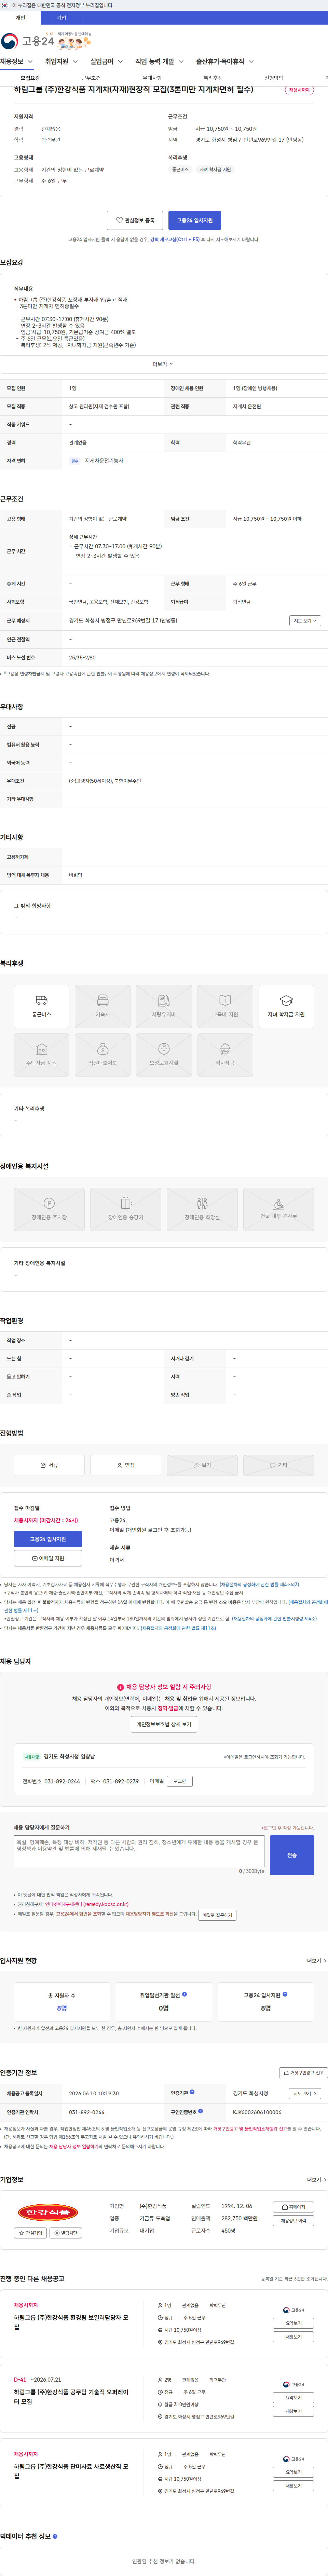328x2576 pixels.
Task: Open 개인정보보호법 상세 보기
Action: (164, 1724)
